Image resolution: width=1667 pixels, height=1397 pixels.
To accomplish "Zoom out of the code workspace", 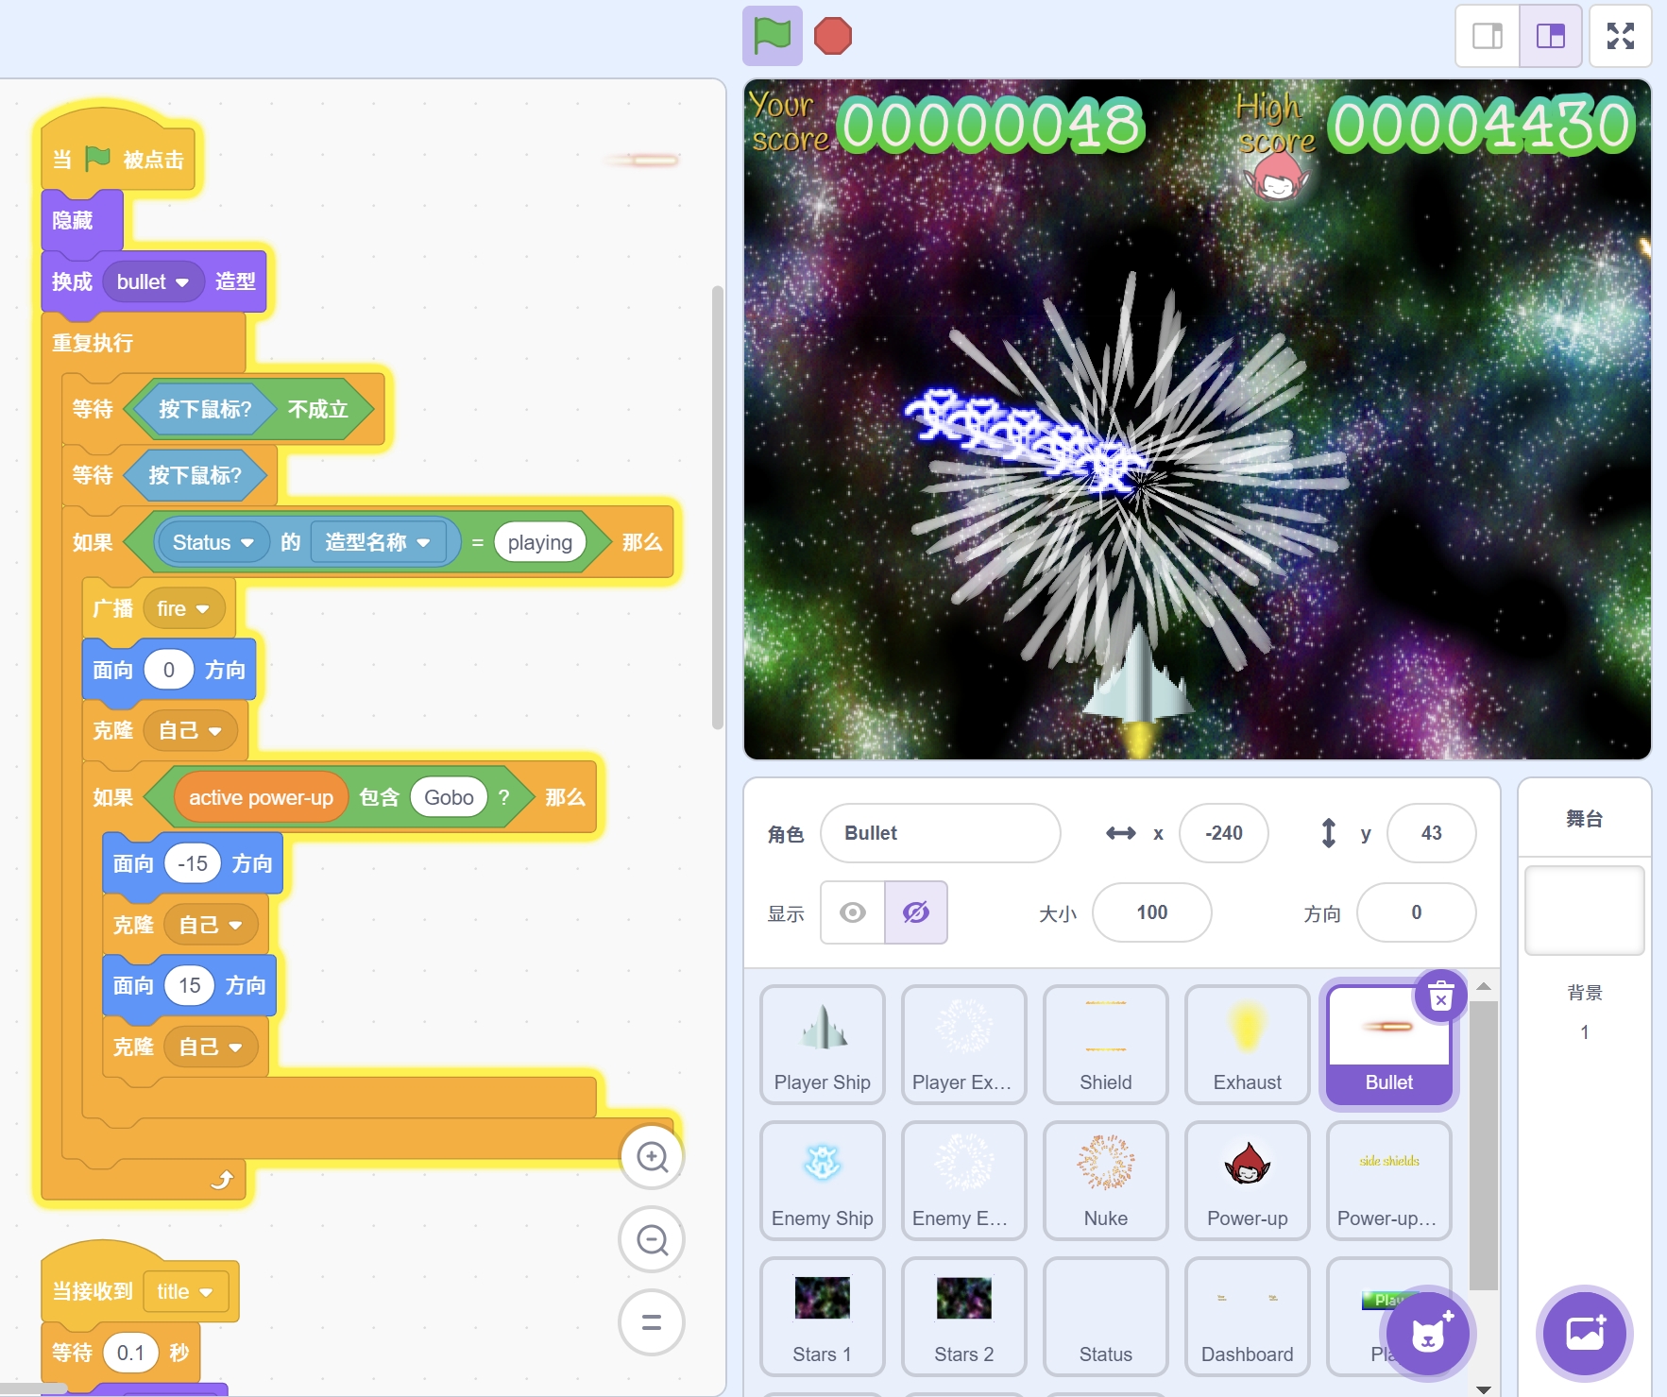I will (x=652, y=1239).
